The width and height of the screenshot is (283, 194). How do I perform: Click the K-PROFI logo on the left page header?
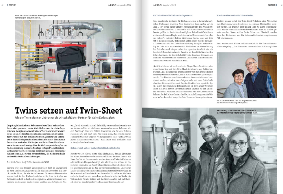[112, 5]
